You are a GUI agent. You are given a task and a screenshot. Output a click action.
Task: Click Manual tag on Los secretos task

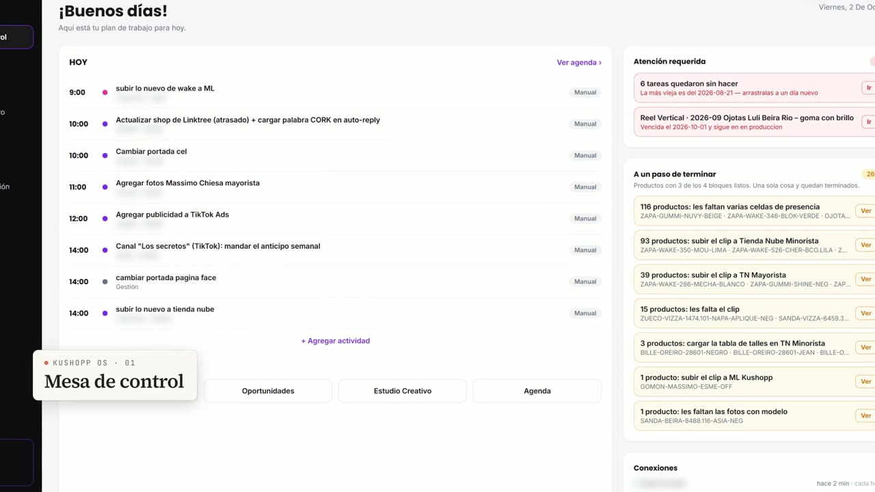tap(585, 250)
